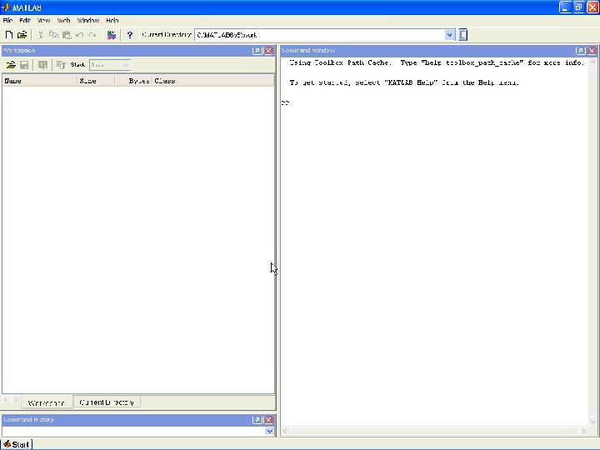Open the Window menu
The width and height of the screenshot is (600, 450).
[x=88, y=20]
